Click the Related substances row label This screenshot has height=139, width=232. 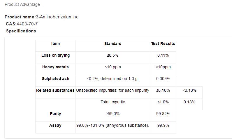(55, 90)
